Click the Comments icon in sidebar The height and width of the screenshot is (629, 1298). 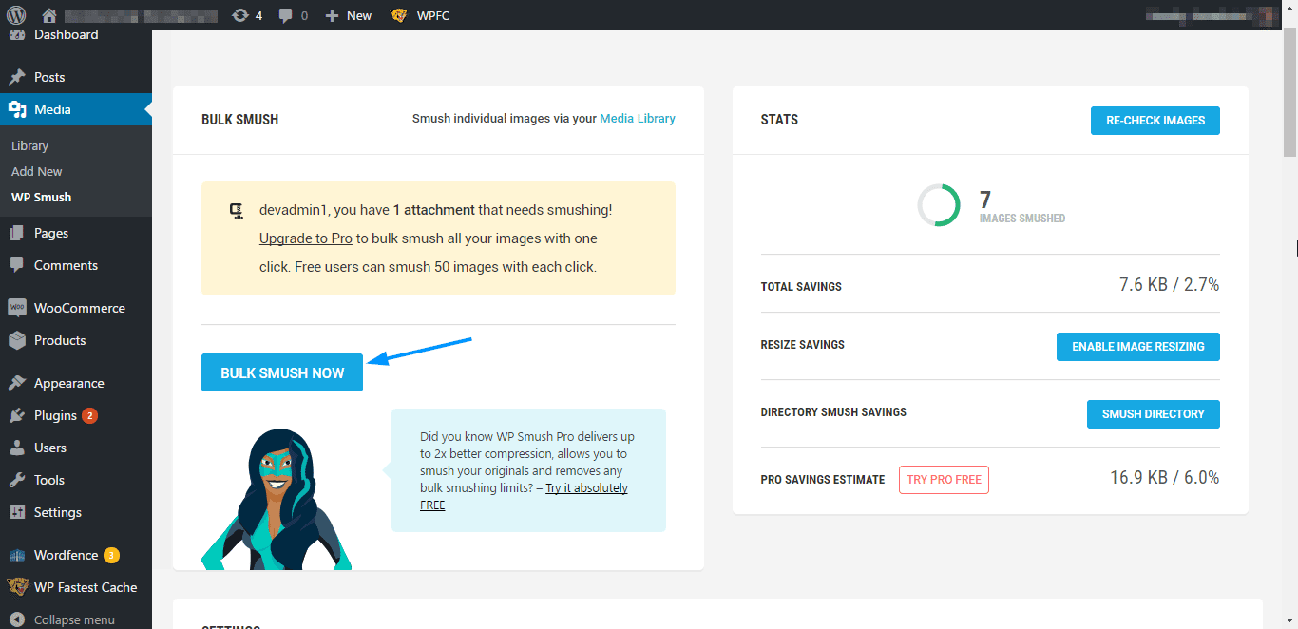17,265
